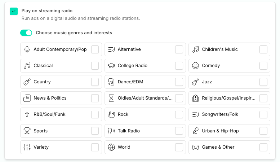This screenshot has height=162, width=280.
Task: Uncheck the Play on streaming radio checkbox
Action: pos(14,12)
